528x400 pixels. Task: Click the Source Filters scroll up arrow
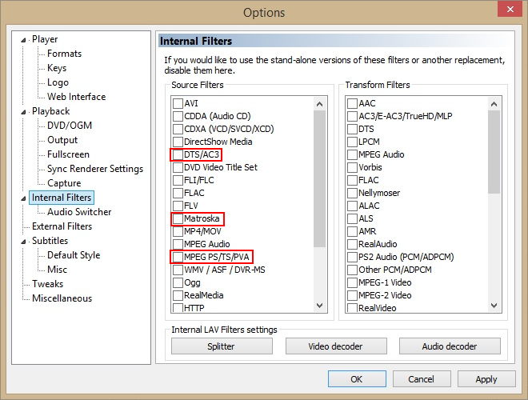319,104
